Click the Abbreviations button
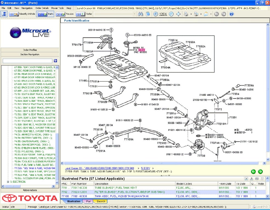Image resolution: width=270 pixels, height=210 pixels. [x=30, y=190]
